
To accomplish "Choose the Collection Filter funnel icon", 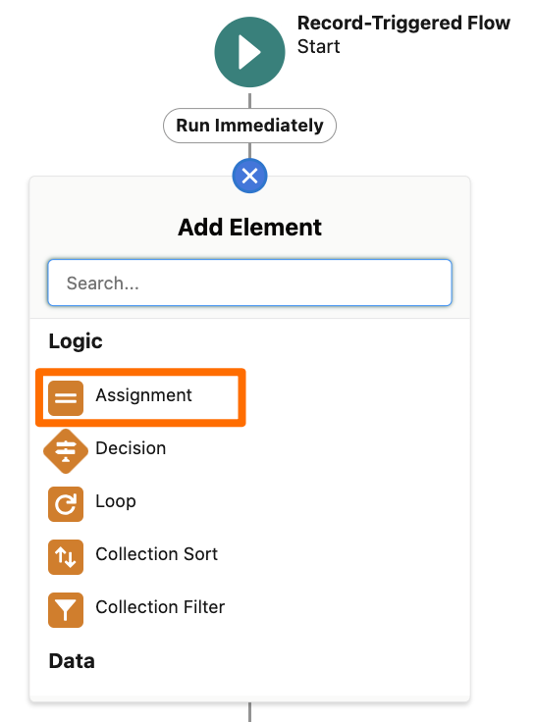I will click(x=66, y=610).
